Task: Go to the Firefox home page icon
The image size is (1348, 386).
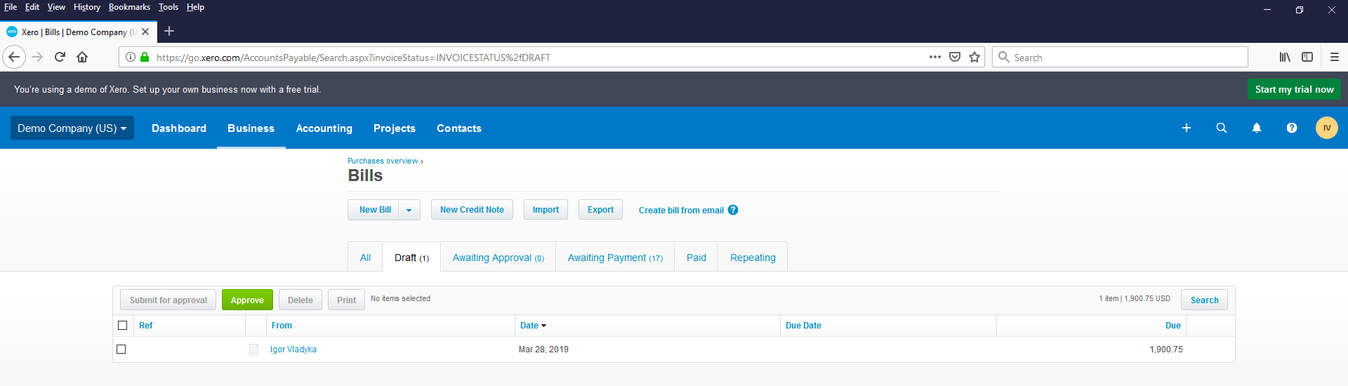Action: [82, 58]
